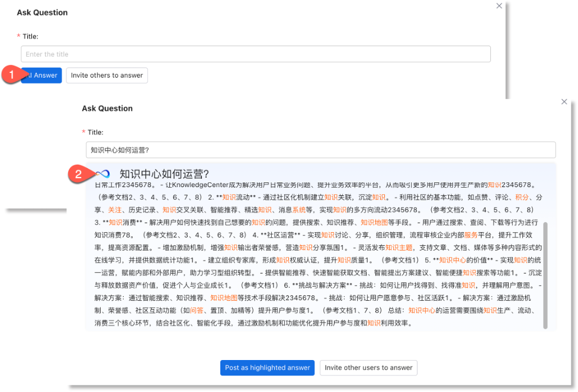Click the blue infinity AI logo icon

tap(103, 174)
